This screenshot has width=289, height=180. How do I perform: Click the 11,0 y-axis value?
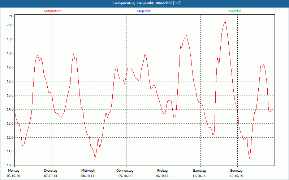point(10,151)
